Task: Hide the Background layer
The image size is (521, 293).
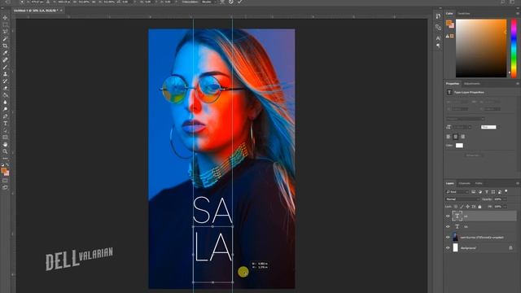Action: pos(448,247)
